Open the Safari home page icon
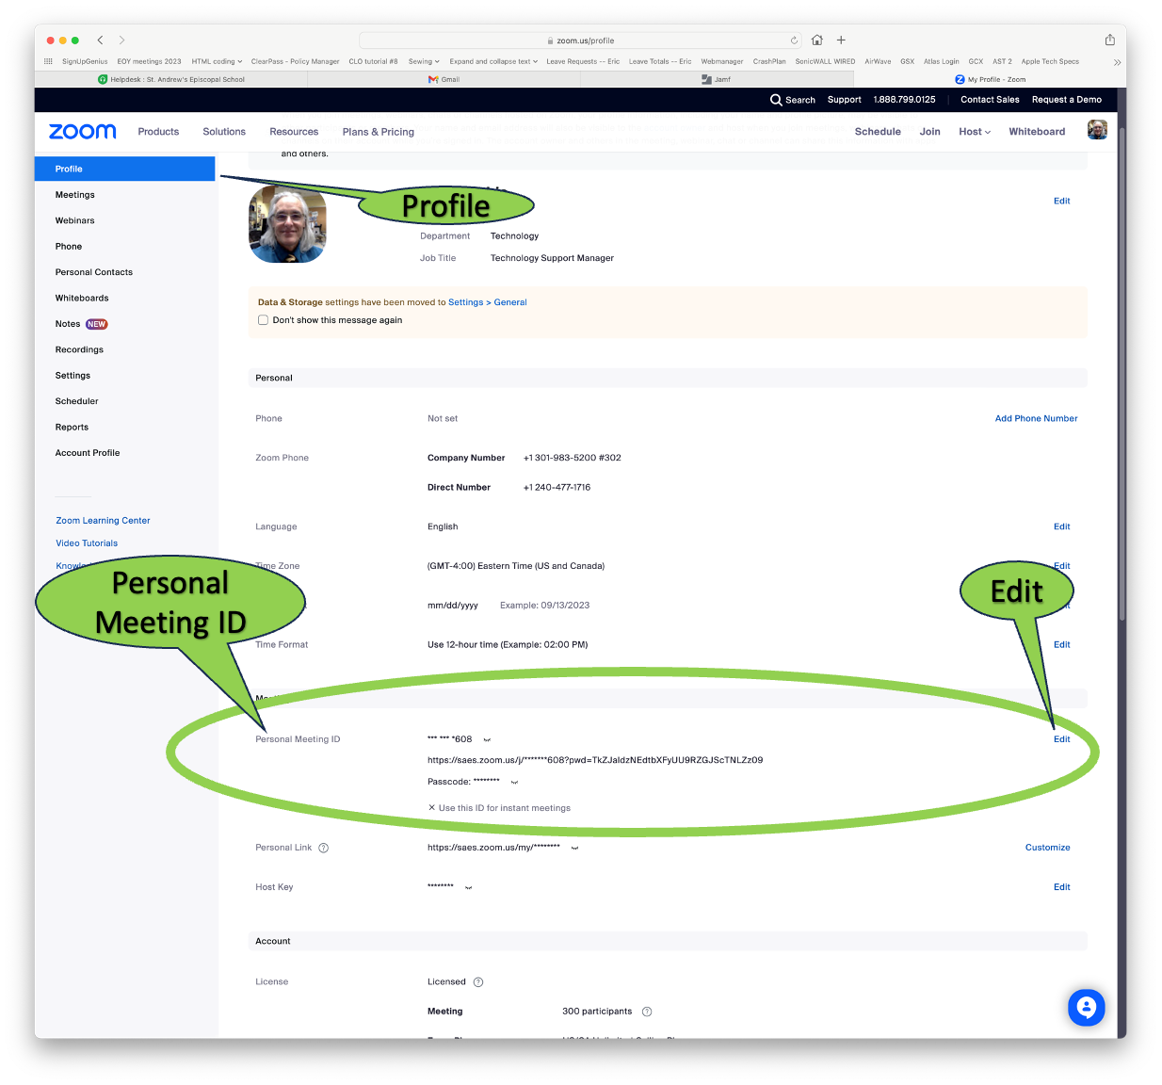1162x1085 pixels. [x=817, y=40]
